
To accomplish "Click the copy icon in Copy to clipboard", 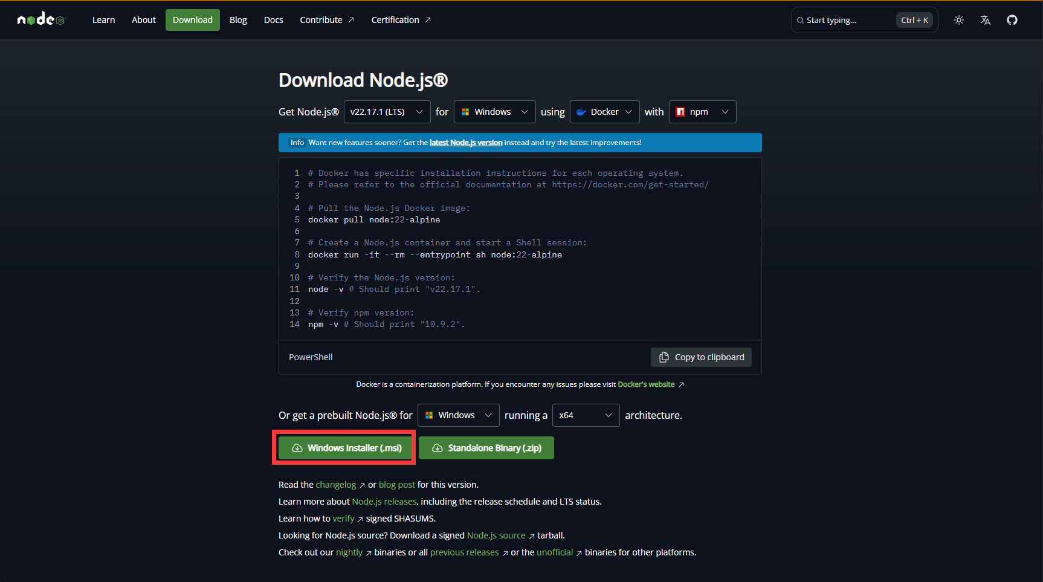I will click(664, 357).
